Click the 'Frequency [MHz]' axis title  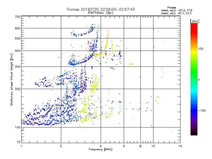100,149
